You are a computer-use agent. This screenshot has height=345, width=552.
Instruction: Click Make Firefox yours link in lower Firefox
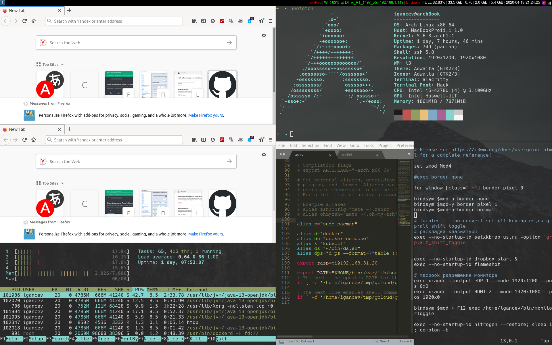point(206,234)
